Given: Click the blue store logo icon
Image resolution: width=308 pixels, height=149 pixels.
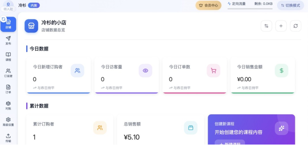Looking at the screenshot, I should point(32,26).
